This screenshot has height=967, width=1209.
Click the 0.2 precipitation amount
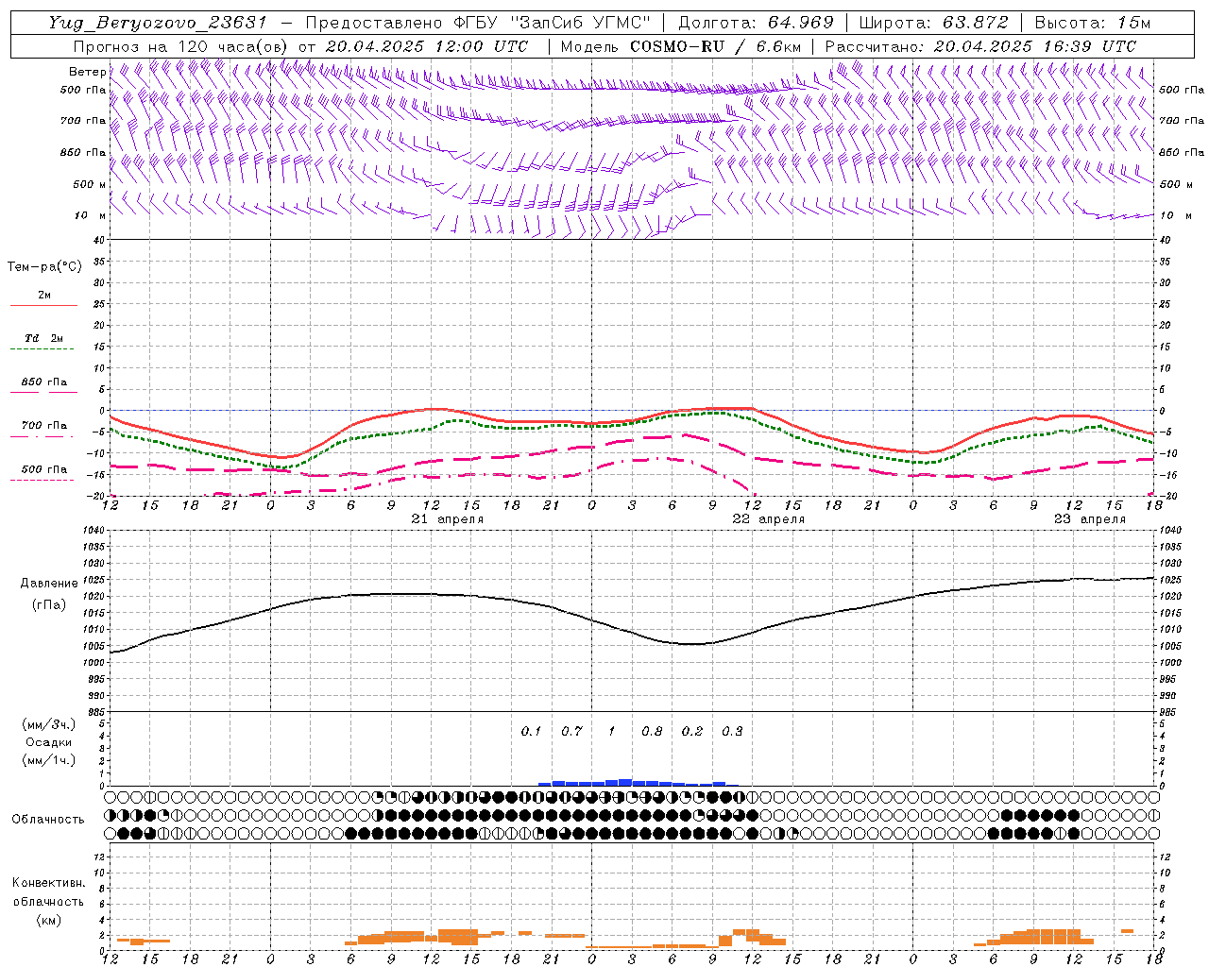[x=692, y=731]
